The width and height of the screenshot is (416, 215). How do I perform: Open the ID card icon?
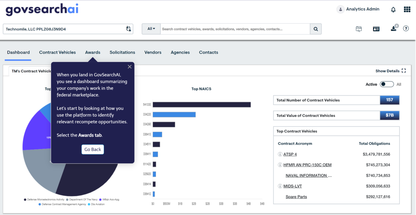(x=376, y=29)
